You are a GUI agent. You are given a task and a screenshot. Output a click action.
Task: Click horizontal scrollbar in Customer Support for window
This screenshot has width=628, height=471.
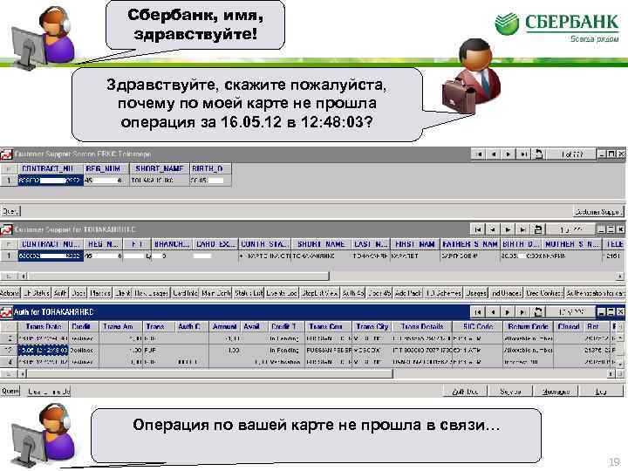point(178,276)
